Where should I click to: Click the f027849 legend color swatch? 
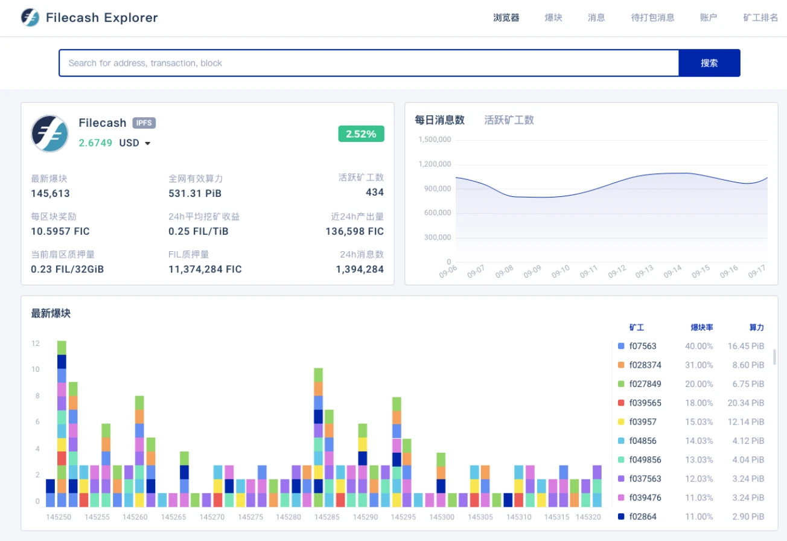pyautogui.click(x=621, y=384)
